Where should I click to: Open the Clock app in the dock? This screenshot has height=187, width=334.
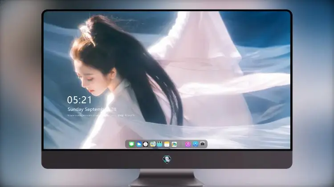[x=146, y=144]
